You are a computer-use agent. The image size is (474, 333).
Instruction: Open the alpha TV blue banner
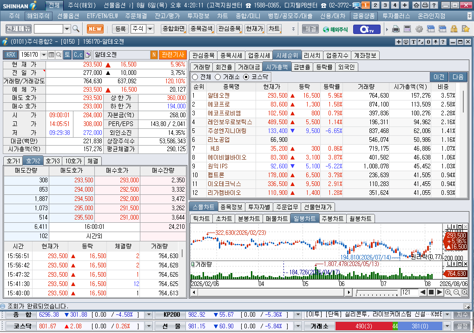click(367, 29)
